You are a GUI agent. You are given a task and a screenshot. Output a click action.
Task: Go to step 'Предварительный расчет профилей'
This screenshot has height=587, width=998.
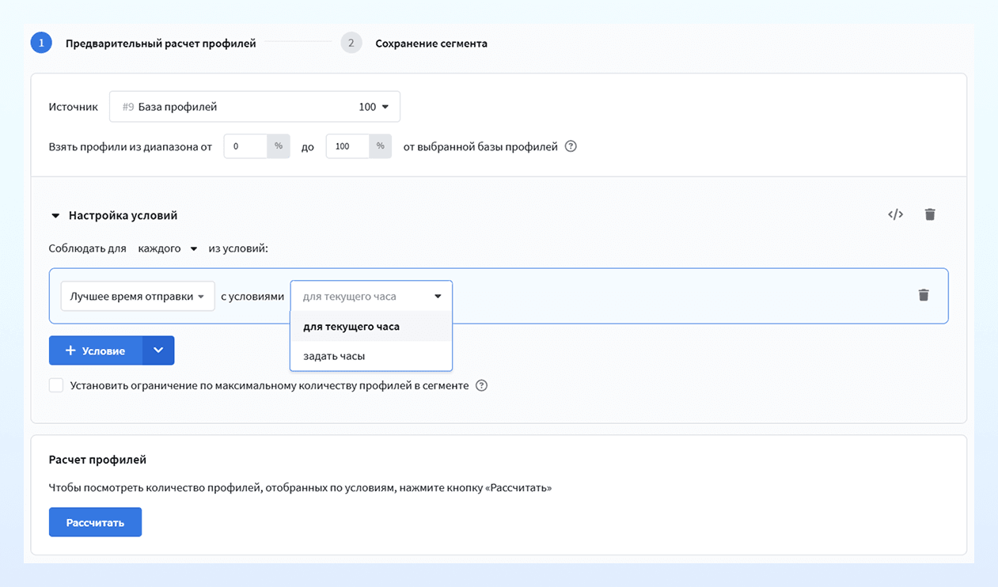pyautogui.click(x=161, y=44)
